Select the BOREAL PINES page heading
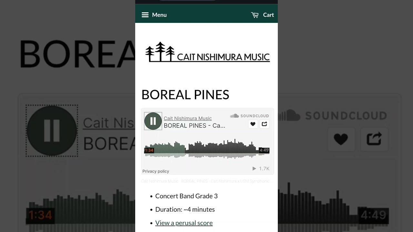Screen dimensions: 413x232 pyautogui.click(x=185, y=95)
